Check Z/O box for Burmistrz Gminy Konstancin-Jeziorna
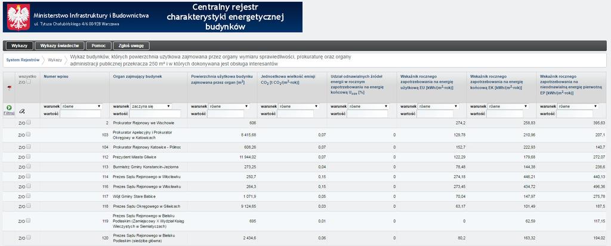Screen dimensions: 611x246 tap(29, 167)
